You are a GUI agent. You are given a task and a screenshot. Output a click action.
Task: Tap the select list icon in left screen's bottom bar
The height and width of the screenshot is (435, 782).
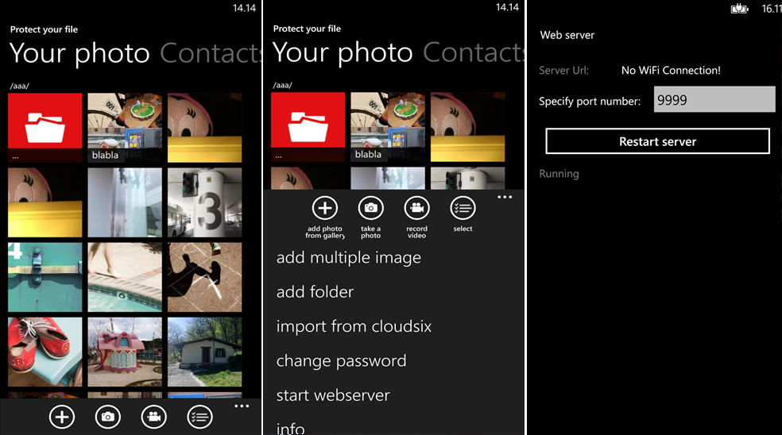pyautogui.click(x=199, y=417)
